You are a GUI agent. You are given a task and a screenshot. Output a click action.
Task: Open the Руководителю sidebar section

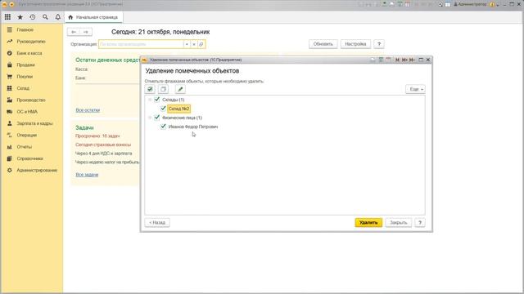(x=31, y=42)
